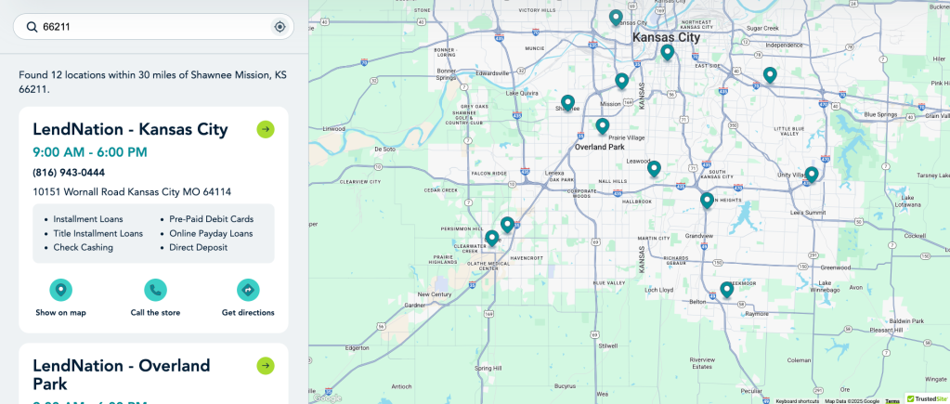The image size is (950, 404).
Task: Open Kansas City store details green arrow
Action: [266, 129]
